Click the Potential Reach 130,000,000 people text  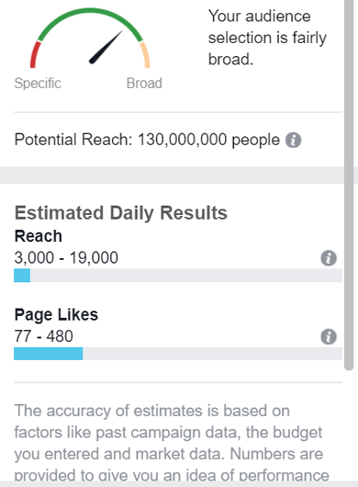pos(147,140)
